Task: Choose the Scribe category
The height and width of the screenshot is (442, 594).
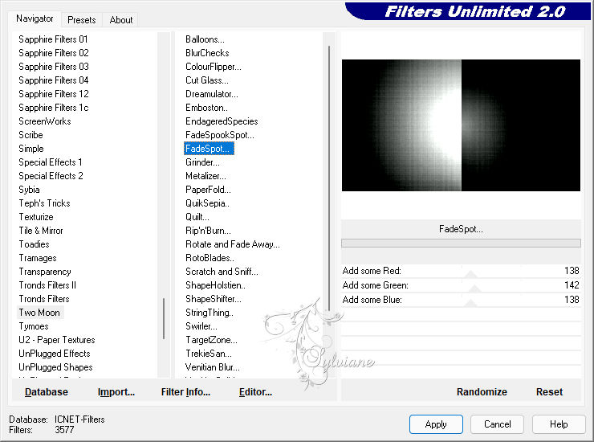Action: (x=31, y=135)
